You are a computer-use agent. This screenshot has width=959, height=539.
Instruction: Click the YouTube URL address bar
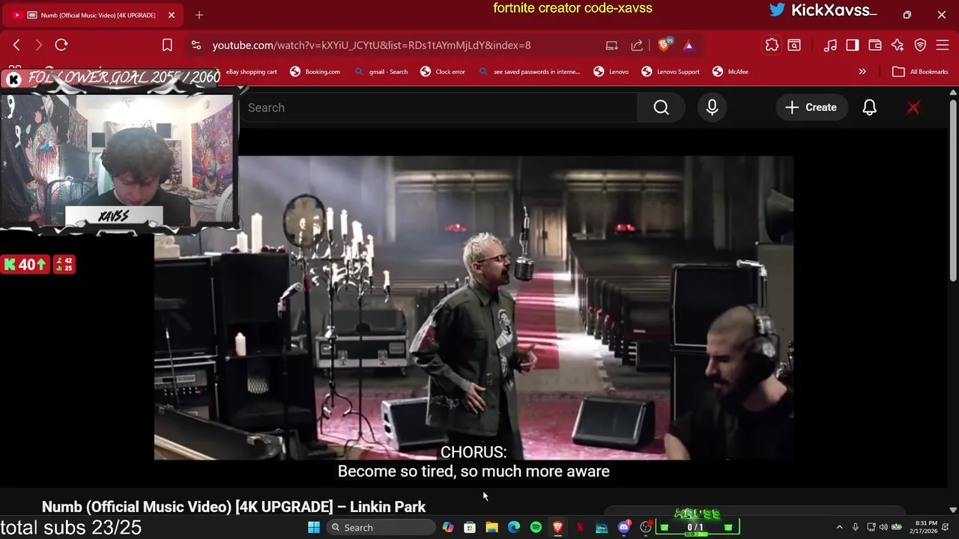(372, 45)
